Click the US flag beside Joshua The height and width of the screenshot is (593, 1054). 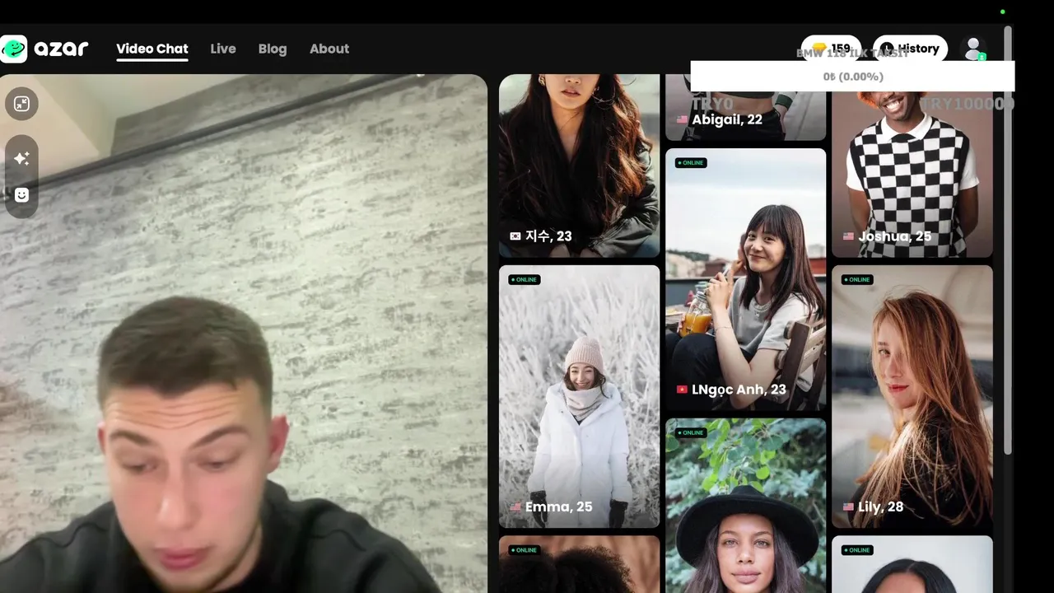pyautogui.click(x=848, y=236)
